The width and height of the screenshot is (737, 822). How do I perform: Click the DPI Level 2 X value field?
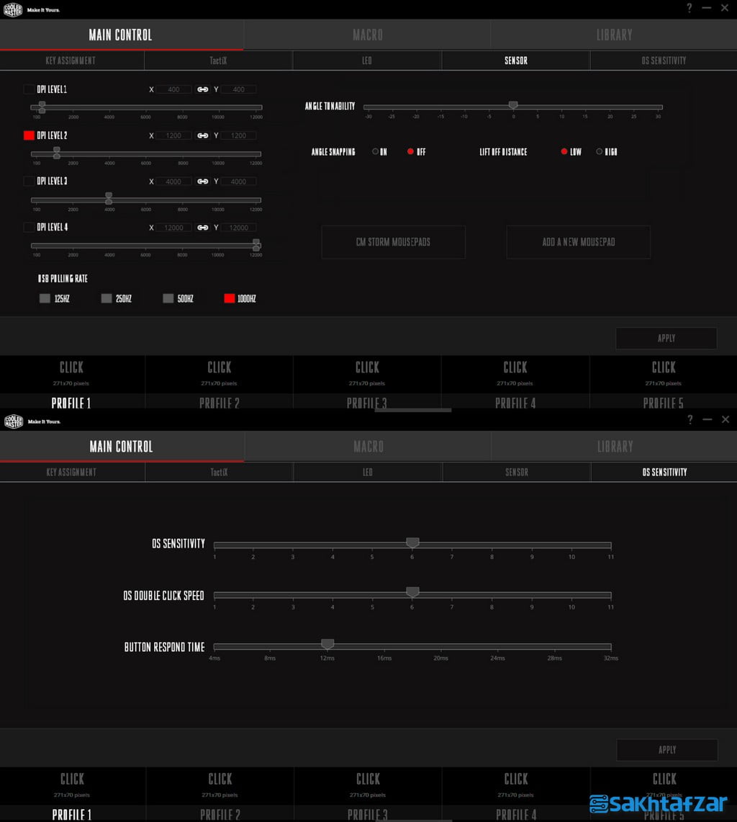[x=174, y=135]
